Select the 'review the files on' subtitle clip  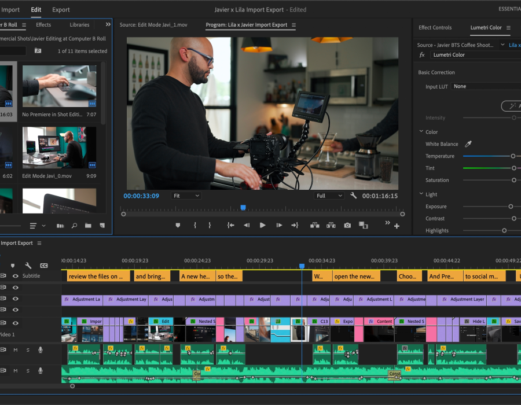[98, 276]
